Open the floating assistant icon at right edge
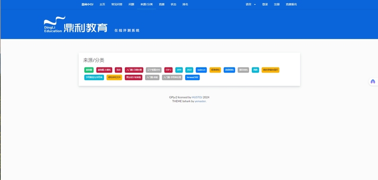The height and width of the screenshot is (180, 378). pyautogui.click(x=373, y=82)
